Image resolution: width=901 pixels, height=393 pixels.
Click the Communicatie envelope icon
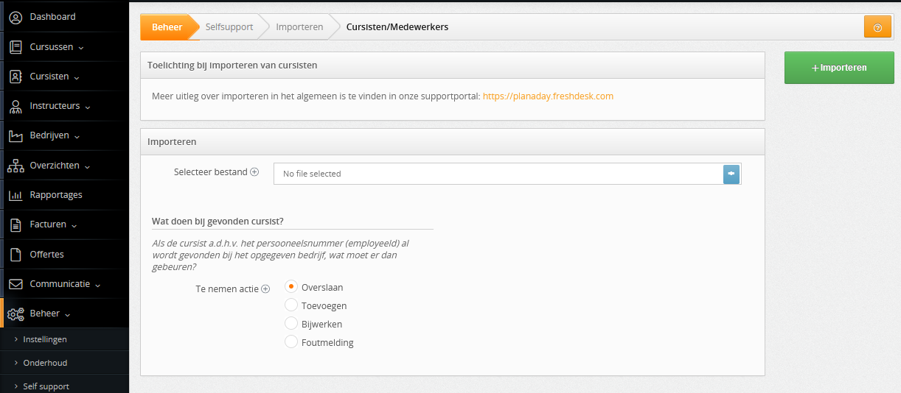point(15,284)
